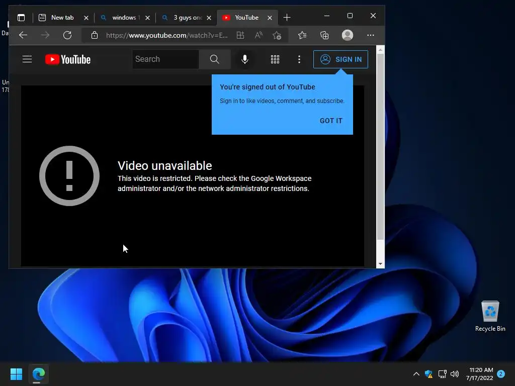Add this page to favorites
This screenshot has height=386, width=515.
click(x=277, y=35)
